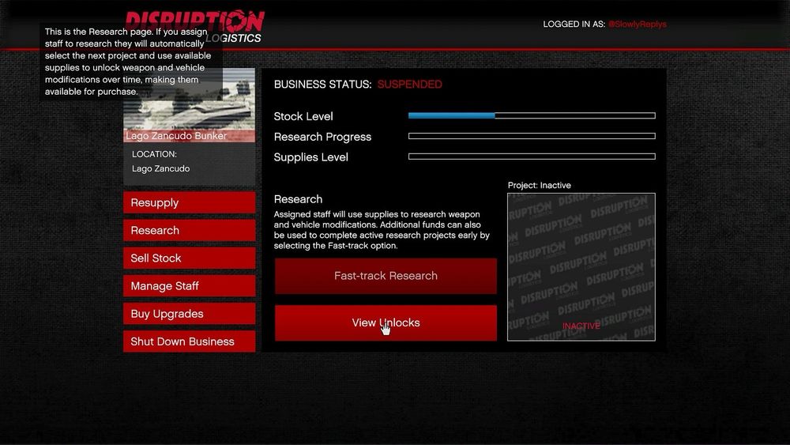Open the Buy Upgrades section

(189, 314)
